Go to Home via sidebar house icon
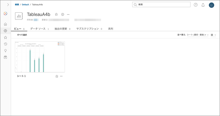220x116 pixels. [5, 24]
